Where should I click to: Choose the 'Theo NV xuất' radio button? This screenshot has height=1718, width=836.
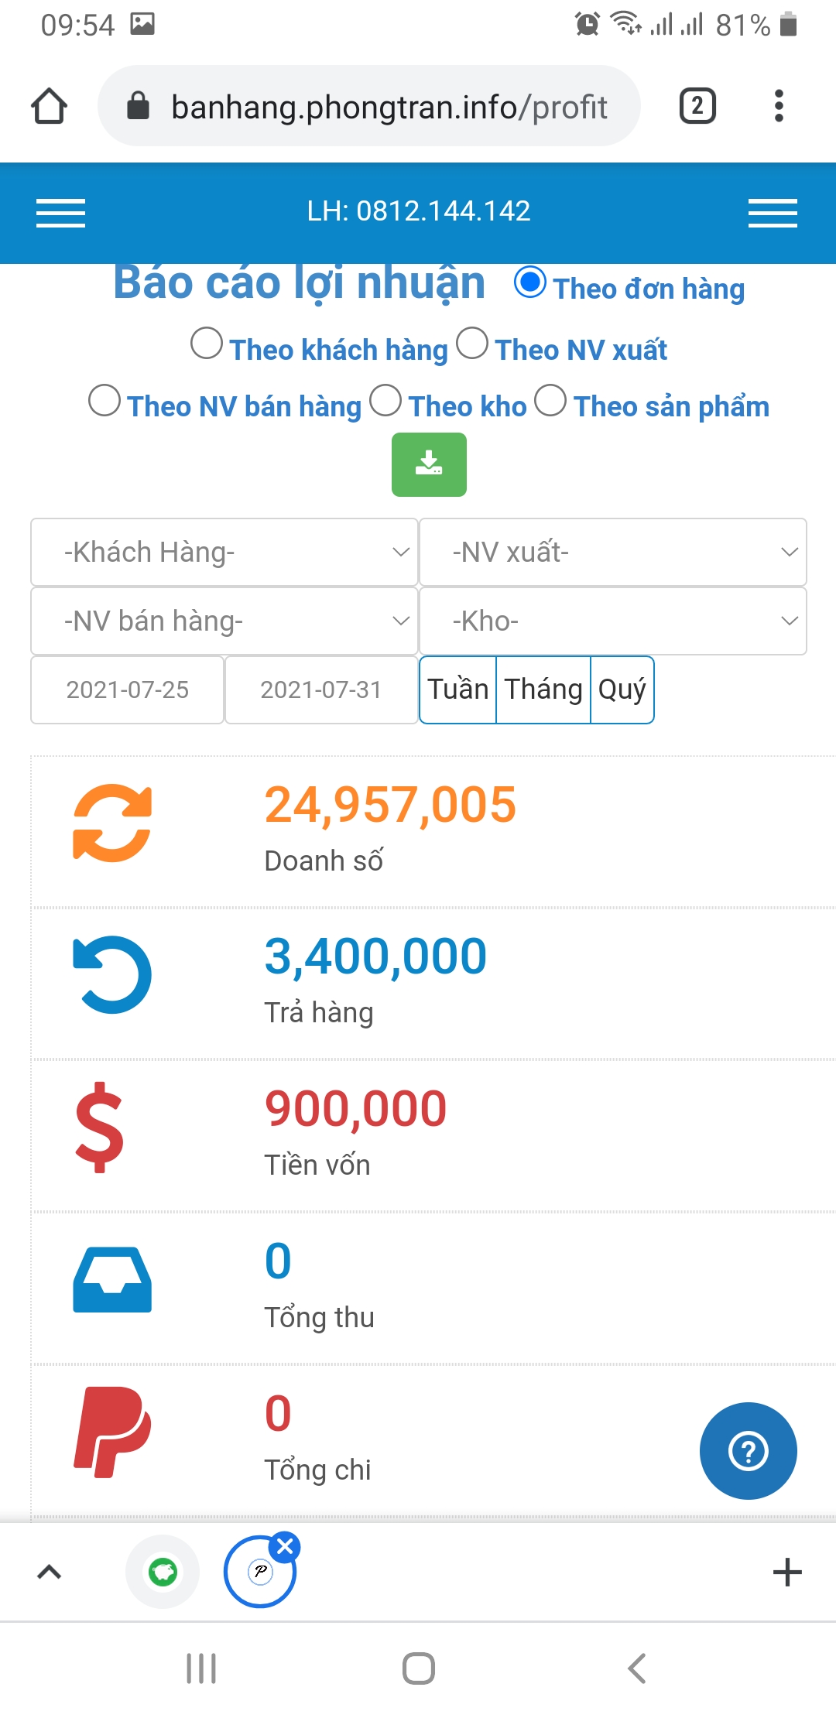click(x=472, y=344)
